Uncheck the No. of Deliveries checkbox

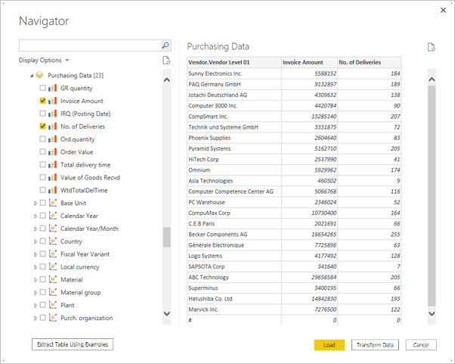(x=42, y=126)
